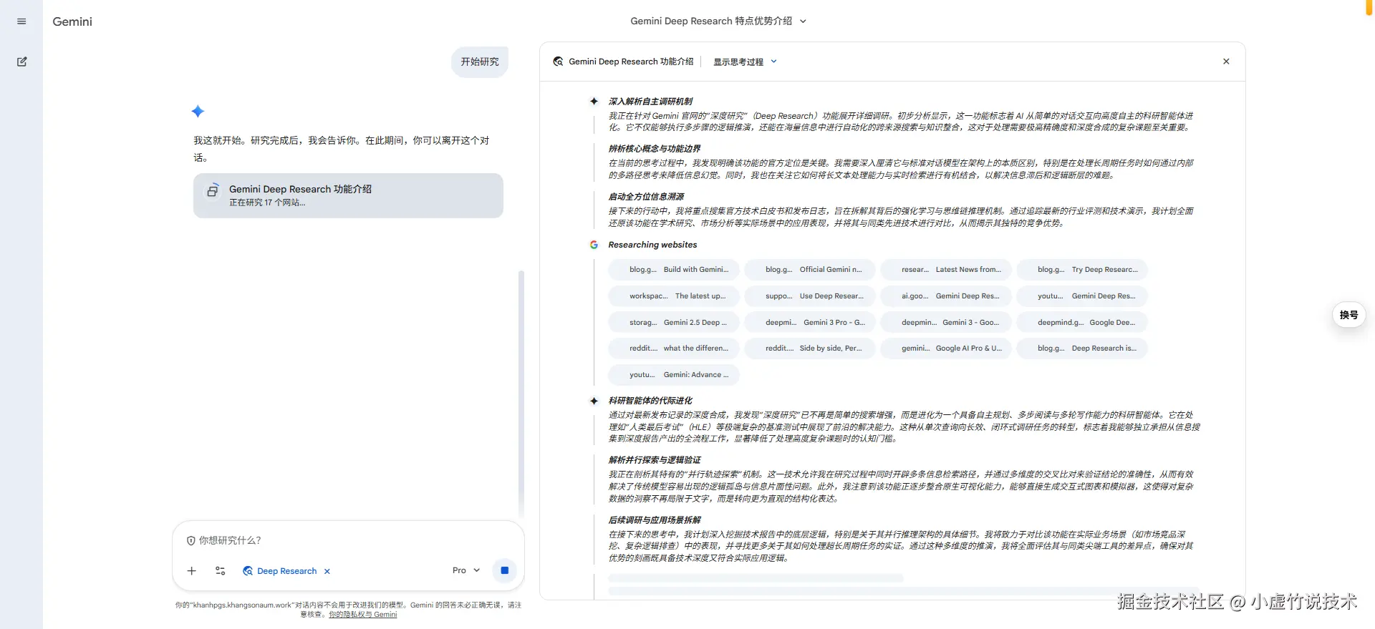
Task: Click the Gemini Deep Research 功能介绍 panel title
Action: 631,62
